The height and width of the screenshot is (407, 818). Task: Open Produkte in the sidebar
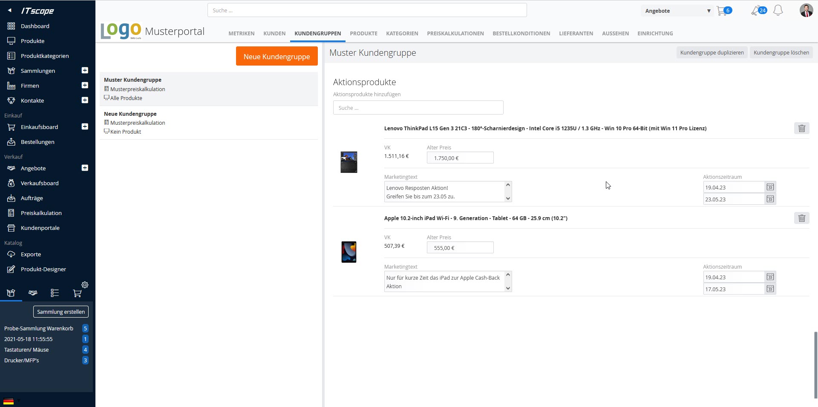pyautogui.click(x=32, y=41)
